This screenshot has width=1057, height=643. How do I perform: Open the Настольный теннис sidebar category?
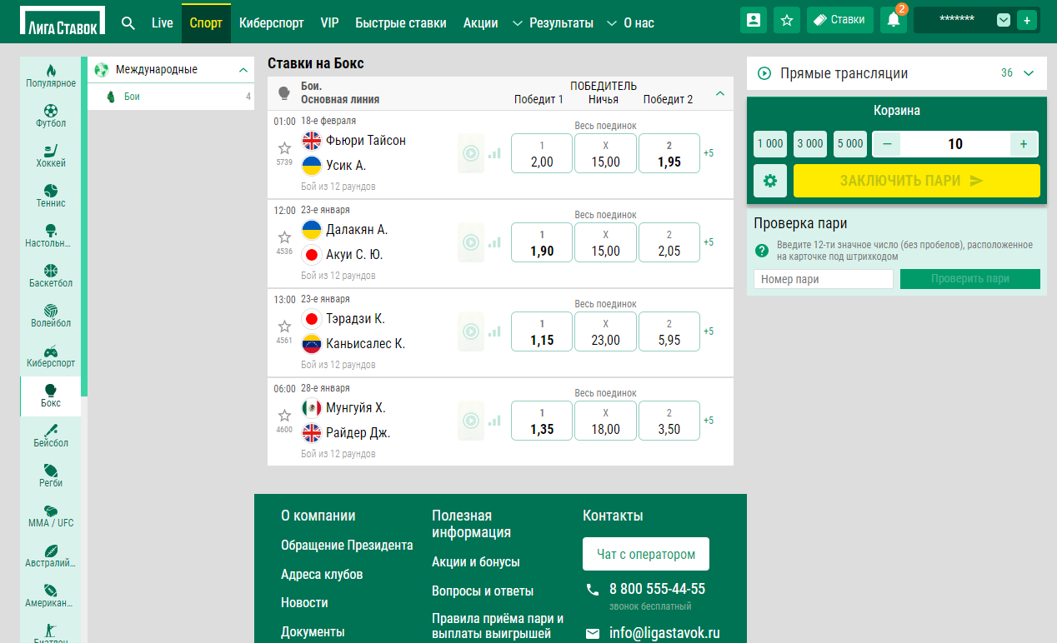(x=51, y=237)
